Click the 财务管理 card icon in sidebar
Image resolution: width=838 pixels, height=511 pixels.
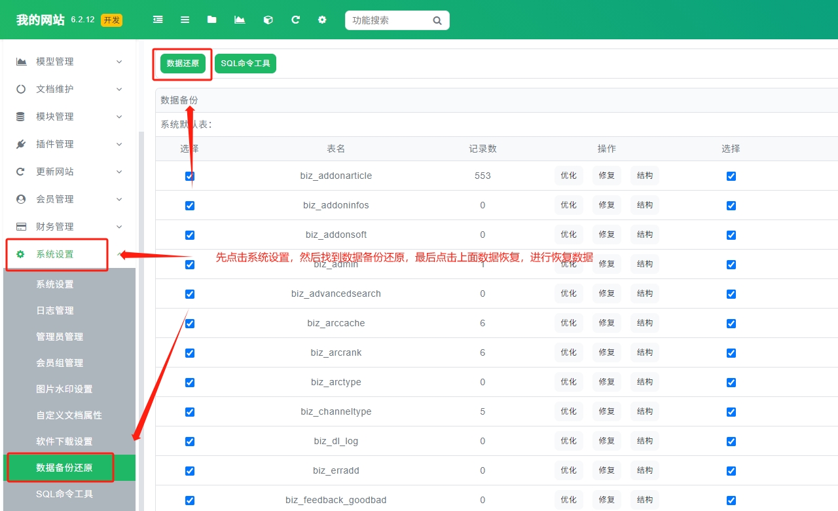pos(21,227)
